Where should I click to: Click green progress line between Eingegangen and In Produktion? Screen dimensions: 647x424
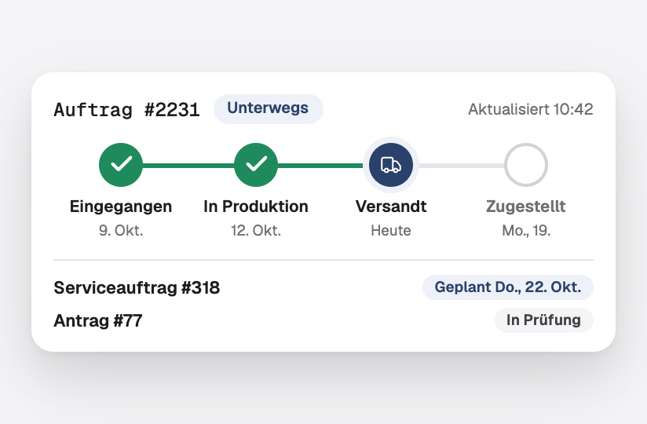pyautogui.click(x=188, y=166)
